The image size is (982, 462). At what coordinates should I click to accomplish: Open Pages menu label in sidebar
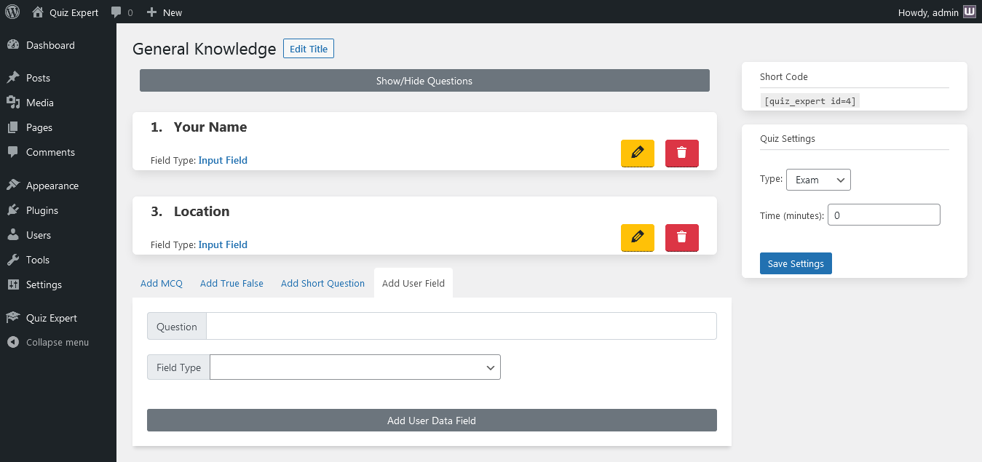[x=39, y=127]
